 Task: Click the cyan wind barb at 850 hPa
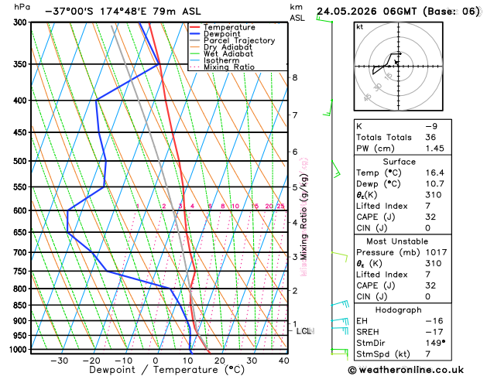tap(341, 304)
